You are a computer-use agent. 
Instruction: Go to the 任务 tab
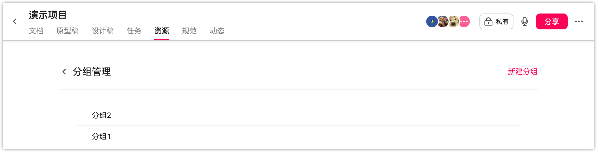pyautogui.click(x=134, y=31)
